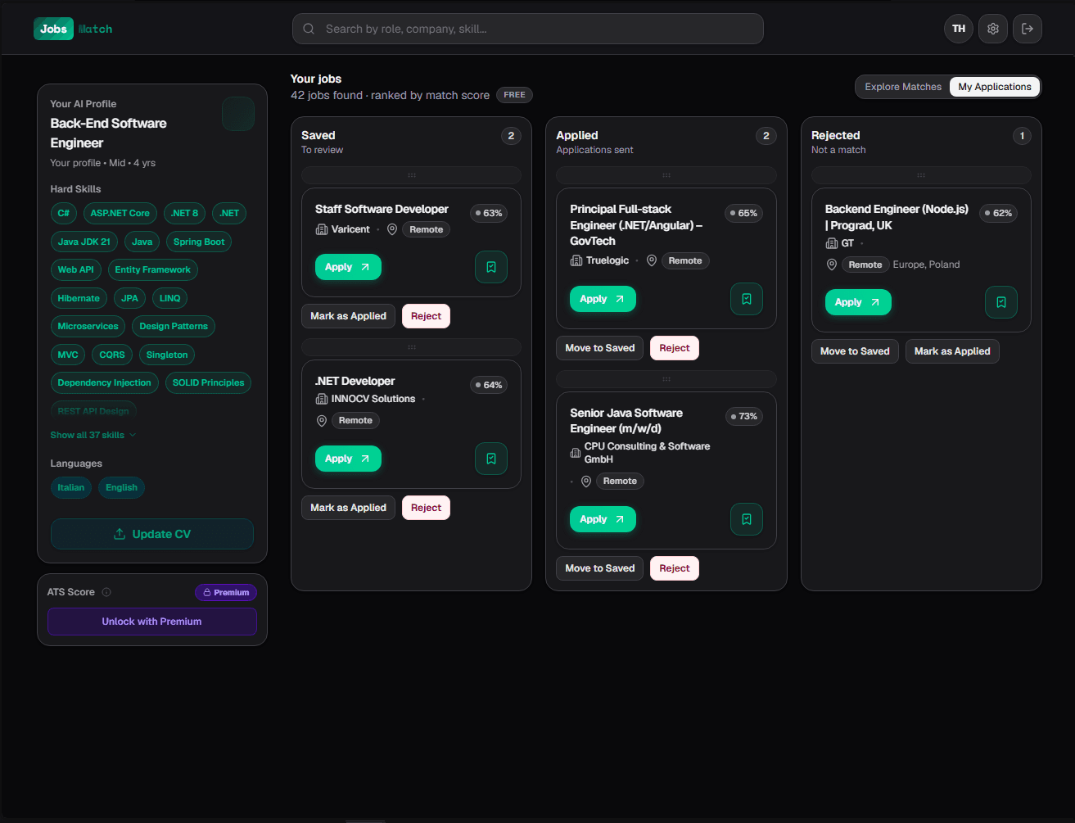Image resolution: width=1075 pixels, height=823 pixels.
Task: Select the My Applications toggle
Action: (x=995, y=87)
